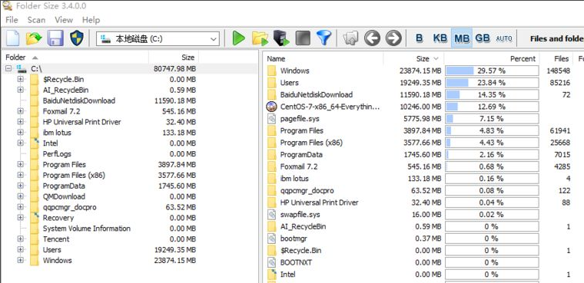Image resolution: width=584 pixels, height=283 pixels.
Task: Show sizes in bytes with B
Action: click(420, 38)
